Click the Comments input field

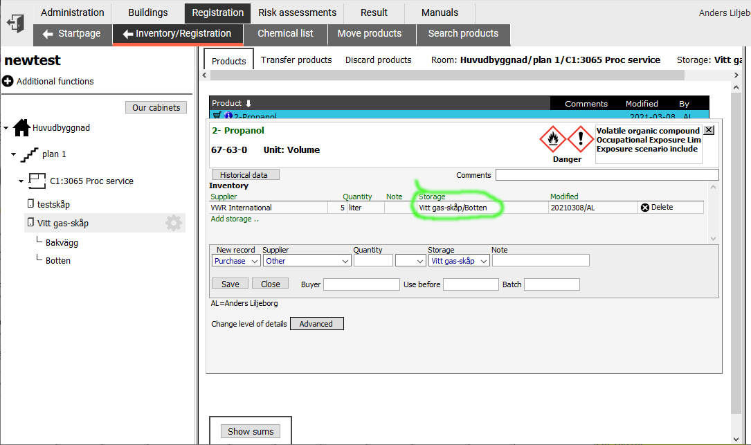click(607, 175)
